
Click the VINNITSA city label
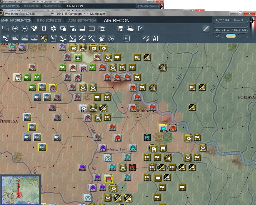[9, 121]
